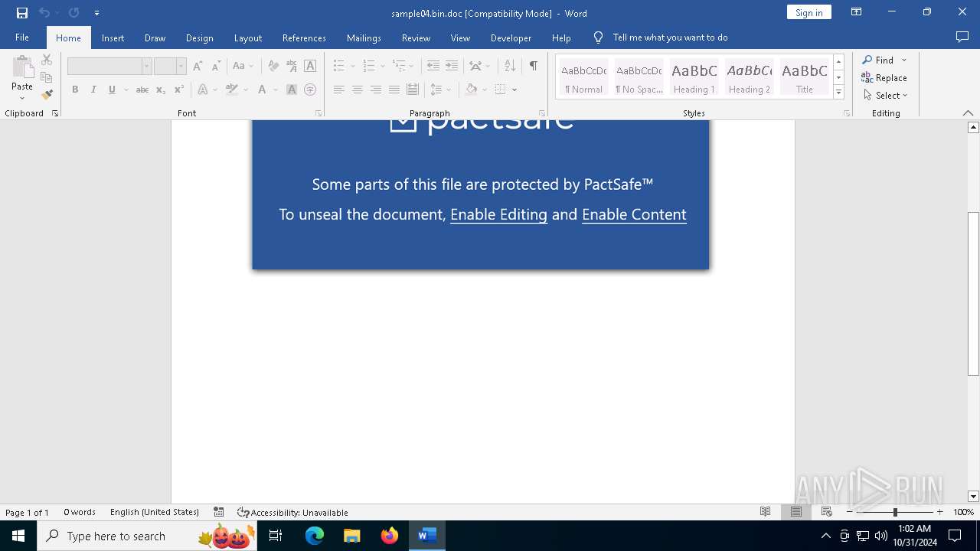The width and height of the screenshot is (980, 551).
Task: Click Decrease Font Size icon
Action: 216,66
